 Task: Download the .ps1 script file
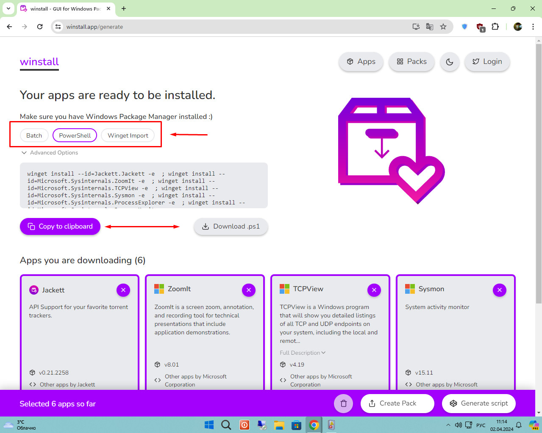231,226
